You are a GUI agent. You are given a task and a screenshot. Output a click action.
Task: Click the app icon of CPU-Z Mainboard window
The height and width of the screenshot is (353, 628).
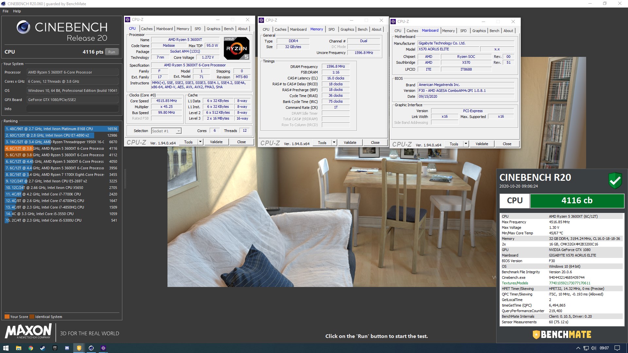[393, 22]
